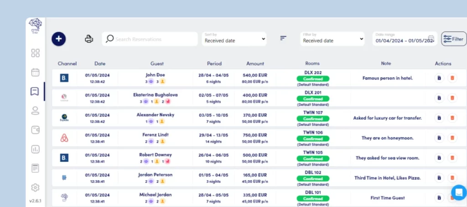View details of Michael Jordan reservation
This screenshot has width=467, height=207.
point(439,197)
